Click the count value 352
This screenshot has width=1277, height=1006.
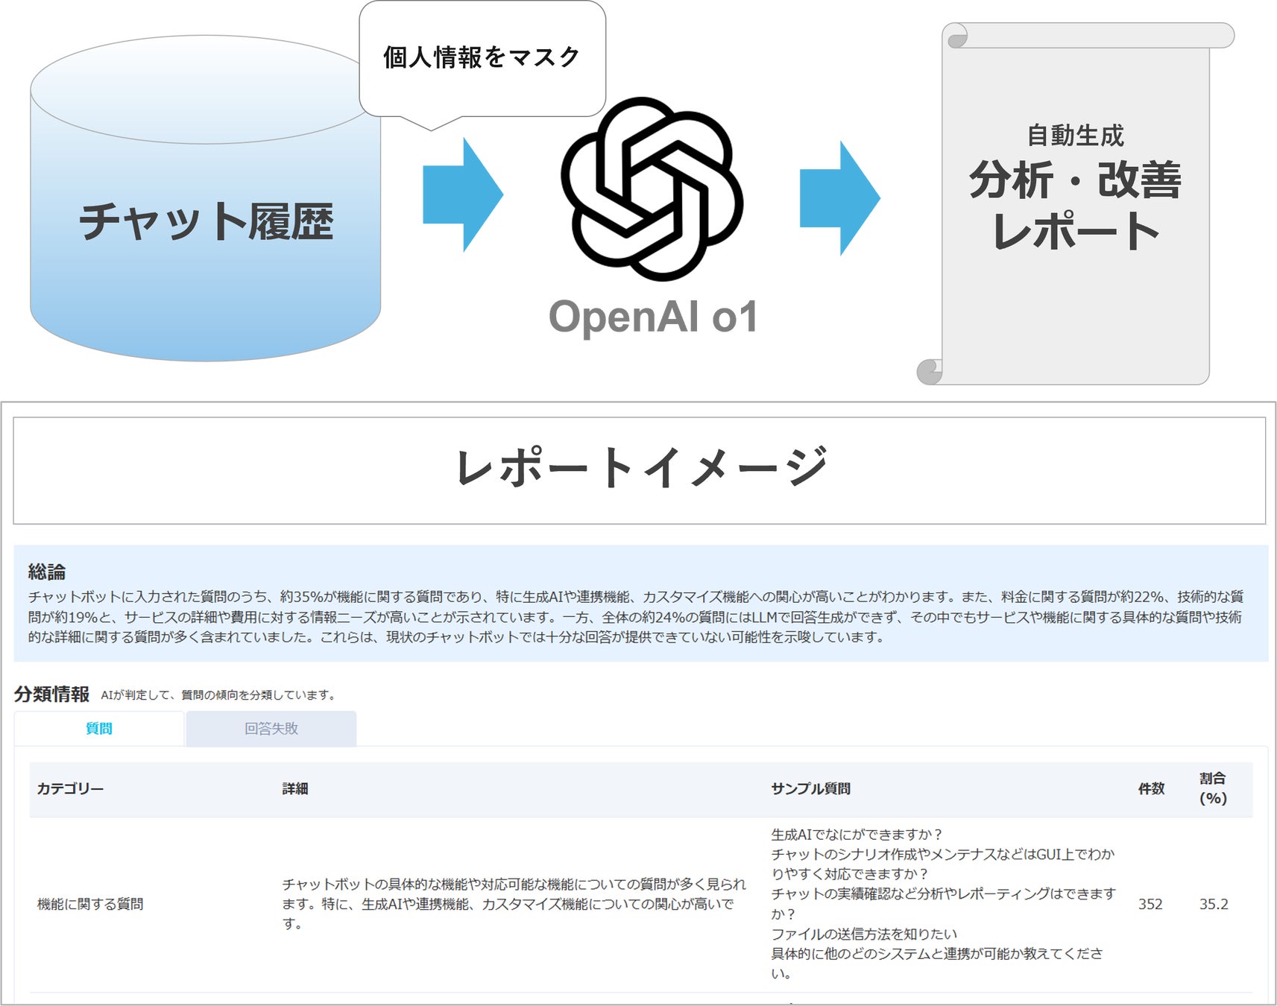(1150, 904)
